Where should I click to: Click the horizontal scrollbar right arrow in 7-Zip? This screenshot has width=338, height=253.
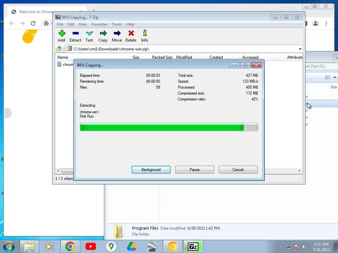(x=299, y=171)
